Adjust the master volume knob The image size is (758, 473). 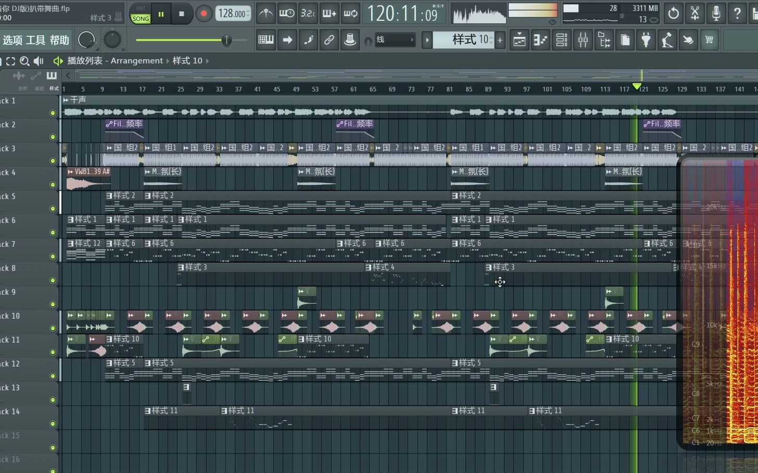coord(86,40)
